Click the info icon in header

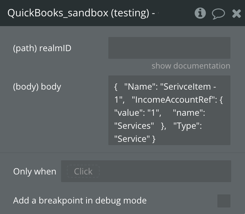coord(200,13)
